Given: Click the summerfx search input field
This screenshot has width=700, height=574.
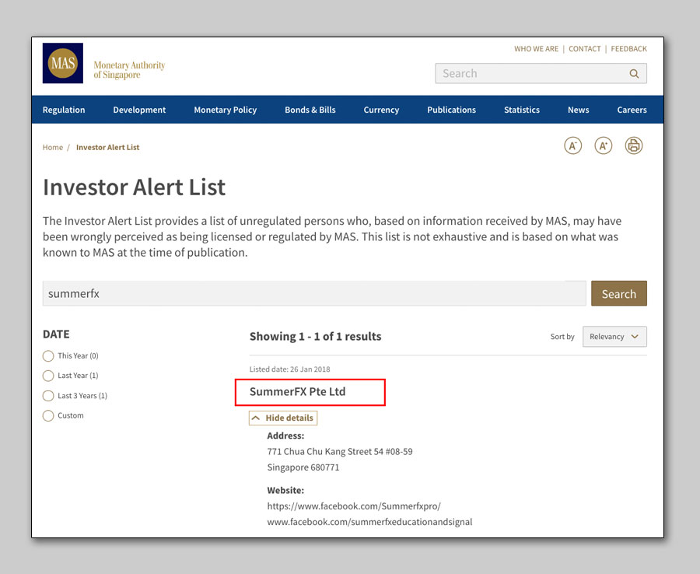Looking at the screenshot, I should [x=314, y=294].
